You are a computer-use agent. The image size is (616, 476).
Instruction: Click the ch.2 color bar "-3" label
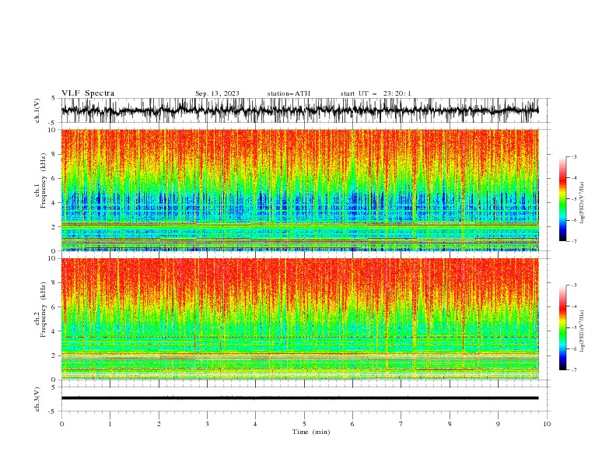point(574,285)
